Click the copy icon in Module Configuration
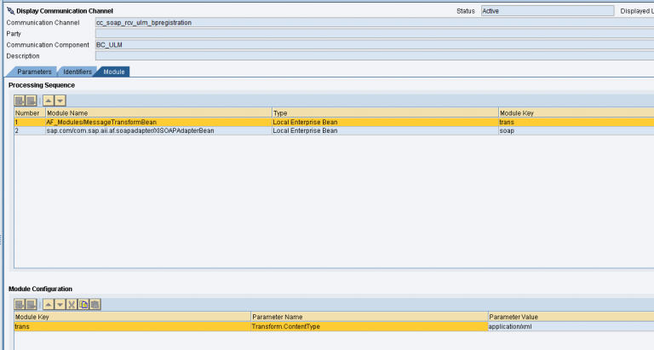The height and width of the screenshot is (350, 654). point(83,304)
